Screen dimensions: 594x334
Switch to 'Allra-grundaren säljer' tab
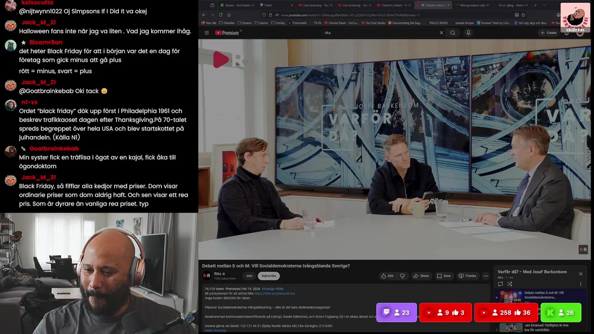471,5
